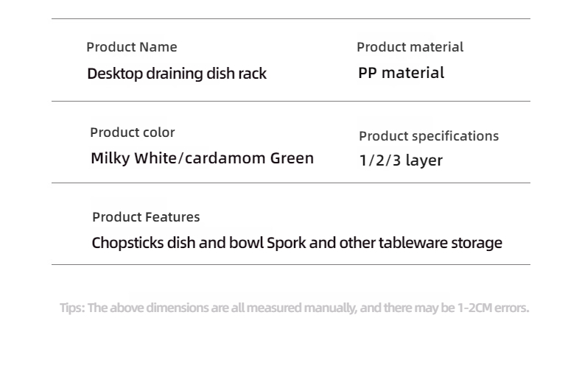Click the "Milky White" color name
The image size is (582, 382).
click(133, 158)
